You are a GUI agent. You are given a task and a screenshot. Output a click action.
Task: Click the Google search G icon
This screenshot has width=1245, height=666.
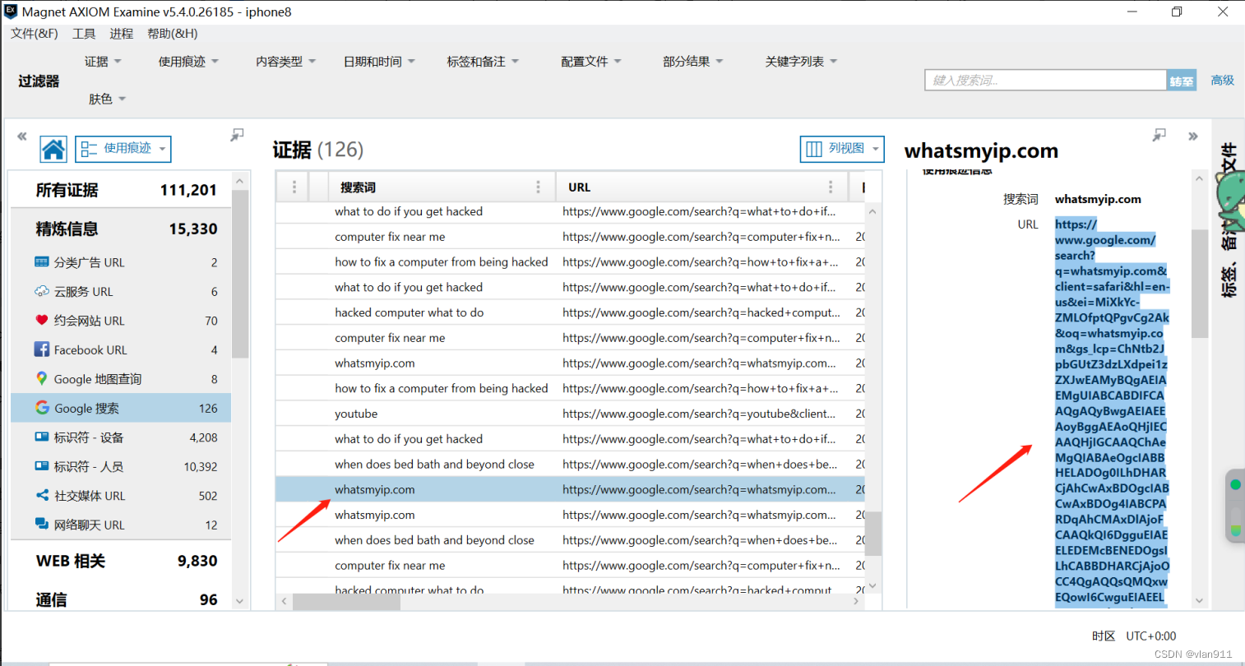pos(42,408)
